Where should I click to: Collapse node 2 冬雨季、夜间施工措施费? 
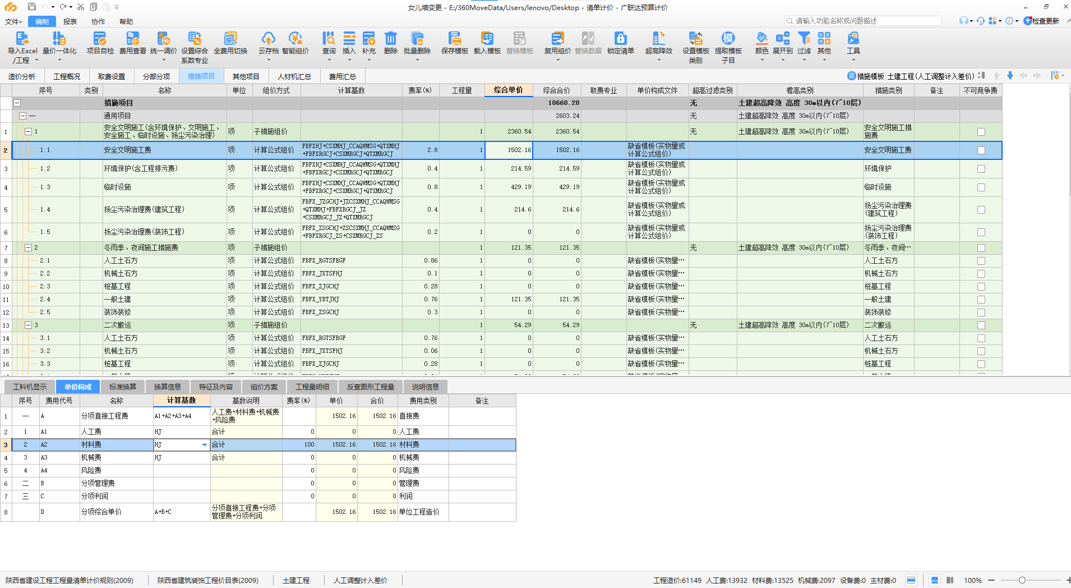click(x=28, y=248)
